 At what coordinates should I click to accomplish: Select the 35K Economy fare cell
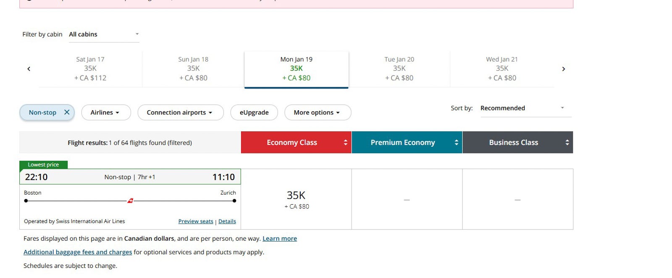tap(296, 199)
